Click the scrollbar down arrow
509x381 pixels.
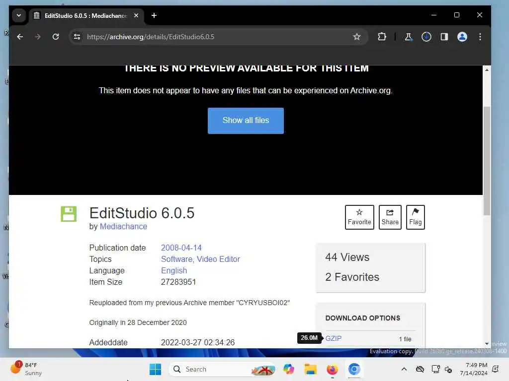(486, 343)
